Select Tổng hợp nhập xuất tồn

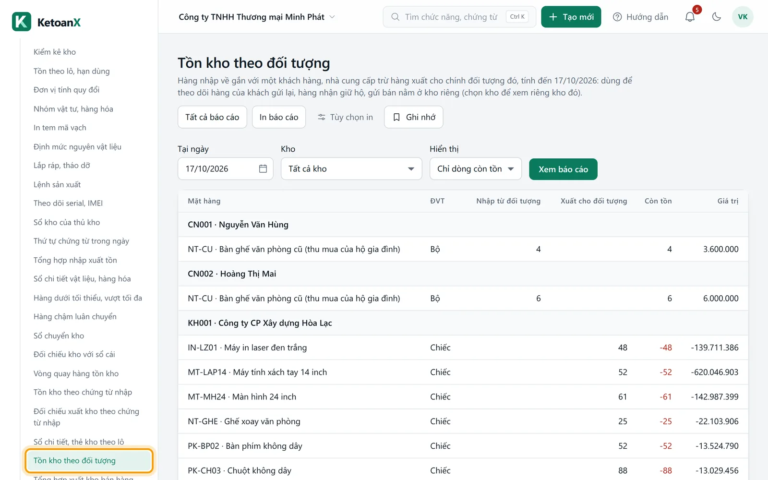[75, 260]
